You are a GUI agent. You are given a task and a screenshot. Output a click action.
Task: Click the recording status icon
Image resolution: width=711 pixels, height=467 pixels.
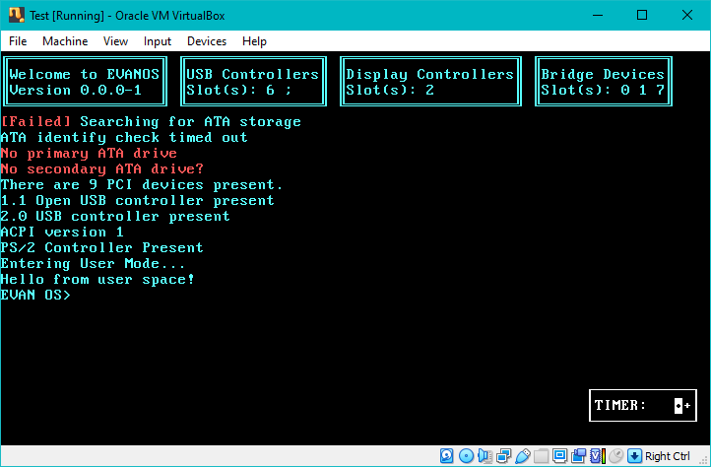[578, 455]
